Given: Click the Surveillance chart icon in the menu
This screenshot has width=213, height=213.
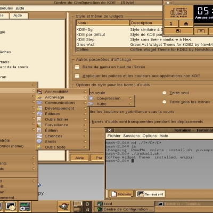Looking at the screenshot, I should [39, 125].
